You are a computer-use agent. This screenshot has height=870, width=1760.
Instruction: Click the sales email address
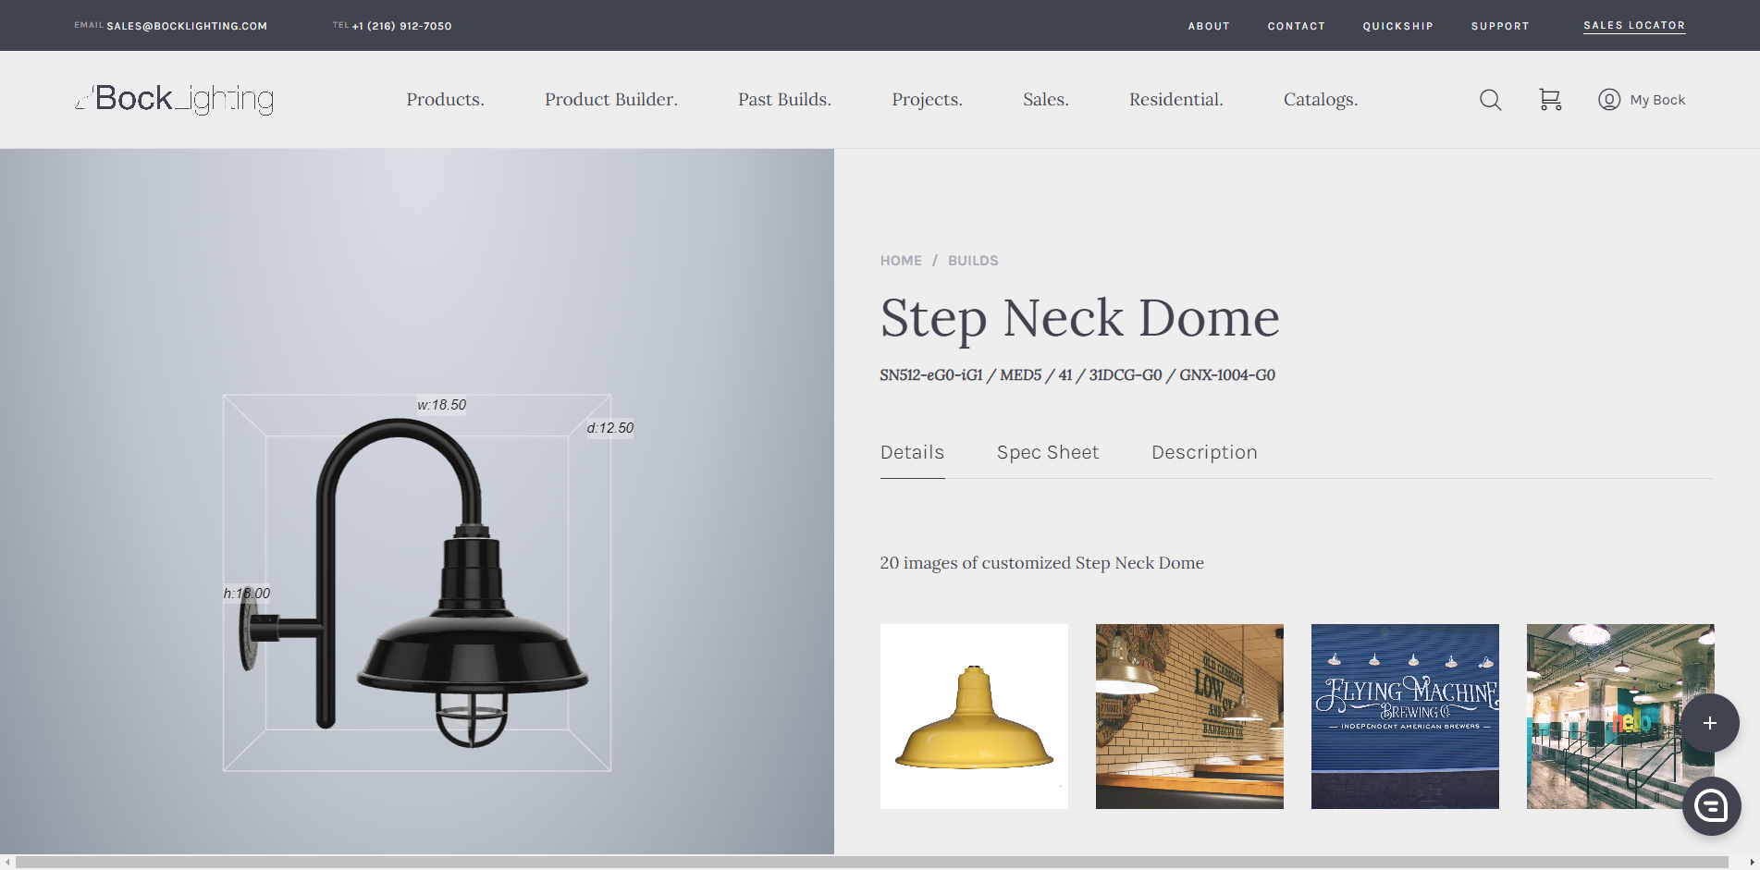pyautogui.click(x=186, y=26)
